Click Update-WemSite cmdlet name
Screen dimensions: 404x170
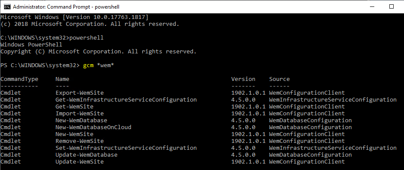[80, 162]
